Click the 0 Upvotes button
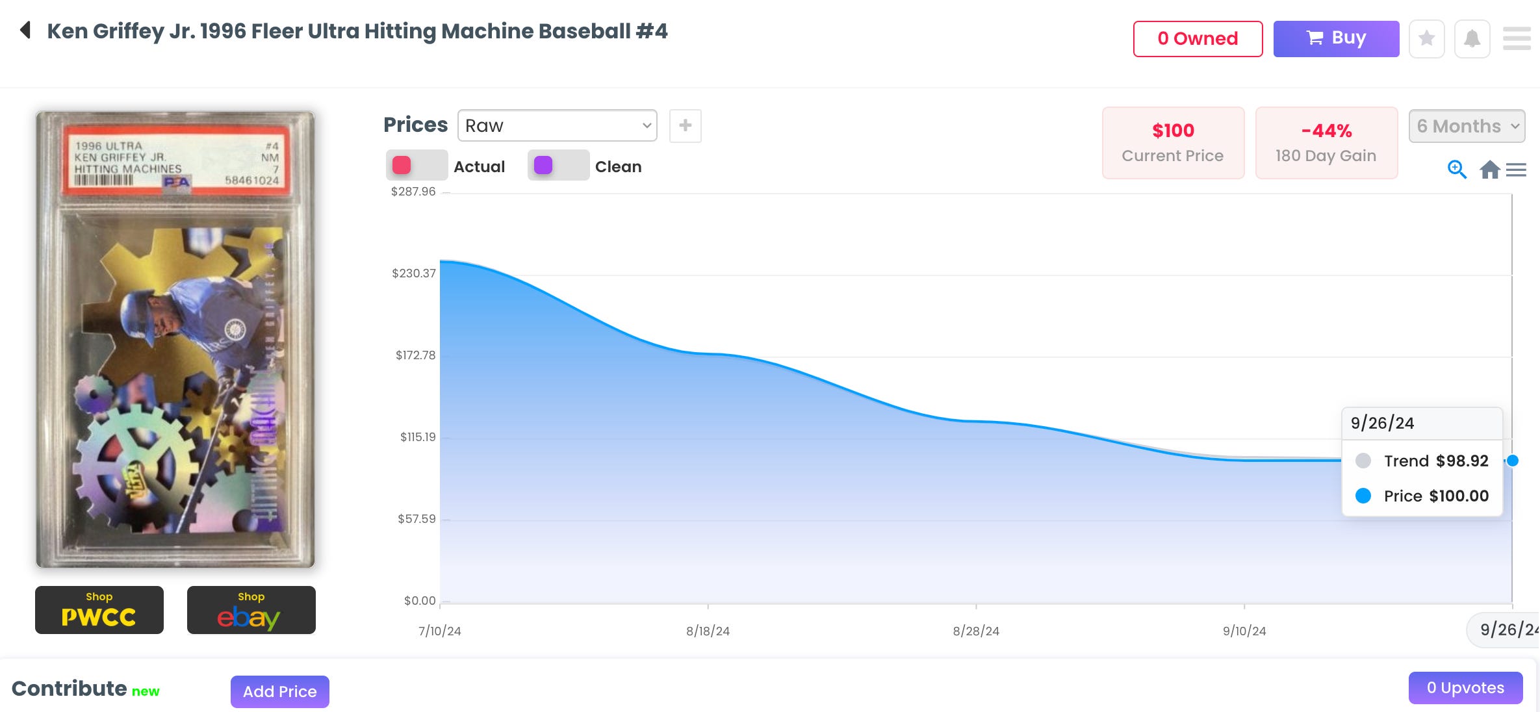Image resolution: width=1540 pixels, height=712 pixels. [x=1465, y=688]
